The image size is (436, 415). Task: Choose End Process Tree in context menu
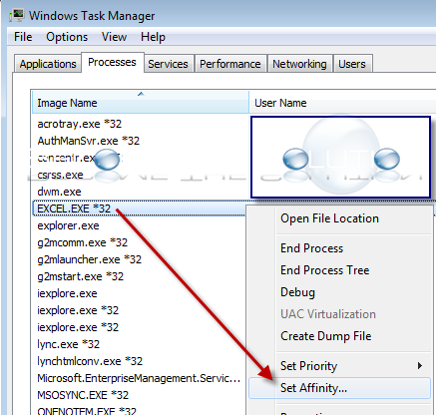[339, 270]
